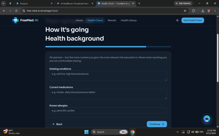Image resolution: width=219 pixels, height=136 pixels.
Task: Go to Home in the navigation
Action: click(x=79, y=20)
